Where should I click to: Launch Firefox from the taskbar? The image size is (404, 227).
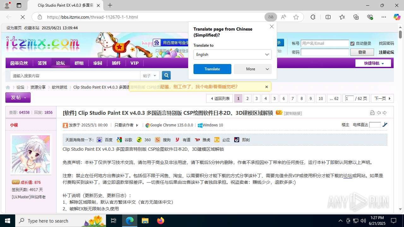[x=161, y=221]
